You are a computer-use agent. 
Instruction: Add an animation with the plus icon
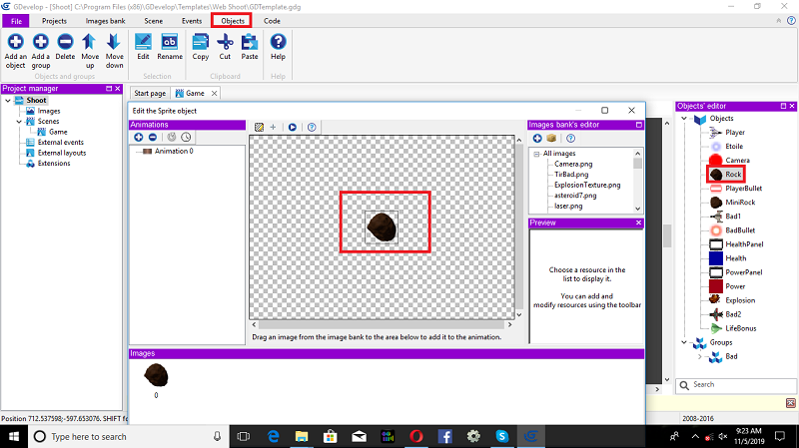tap(139, 137)
